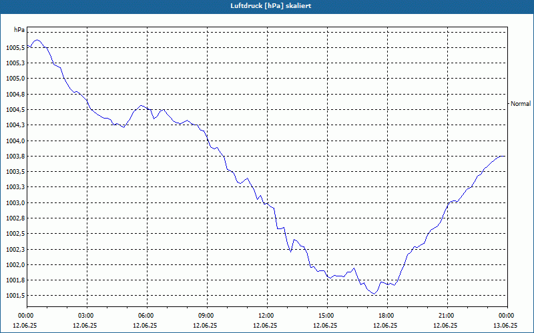Select the y-axis value 1001,8
Screen dimensions: 534x333
tap(15, 280)
